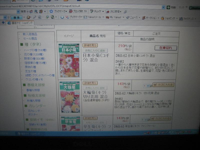The width and height of the screenshot is (200, 150).
Task: Open オークション in the Yahoo toolbar
Action: click(x=149, y=18)
